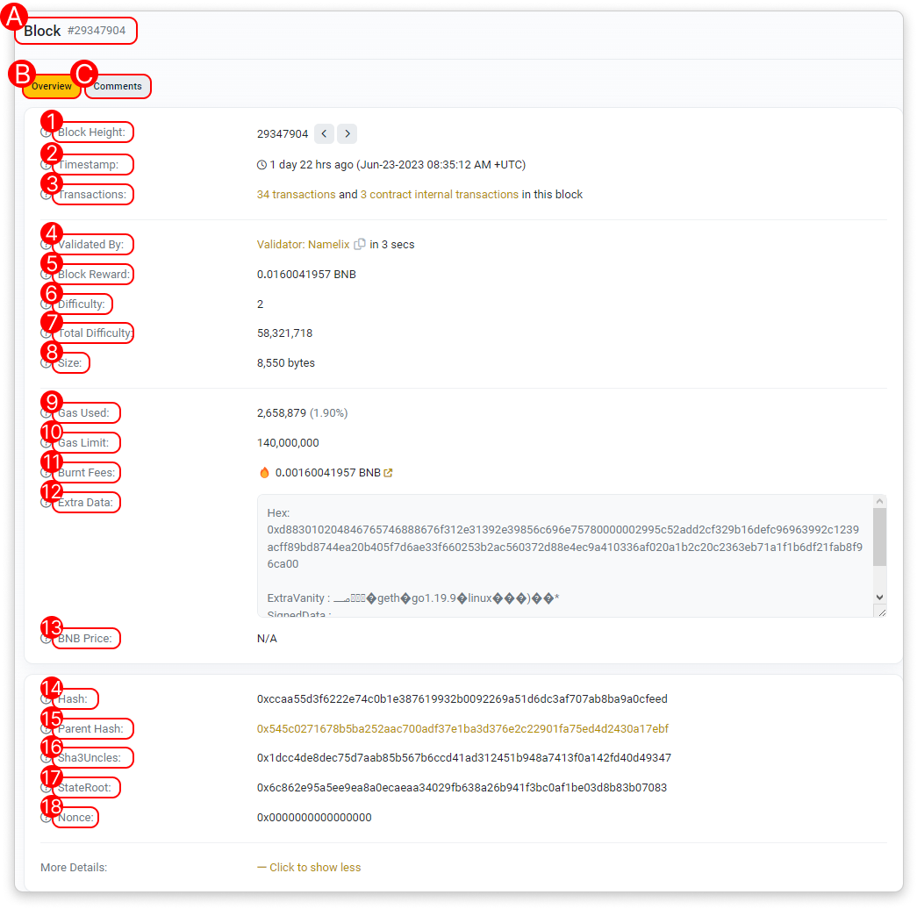Screen dimensions: 917x909
Task: Click help icon beside Burnt Fees
Action: pyautogui.click(x=46, y=473)
